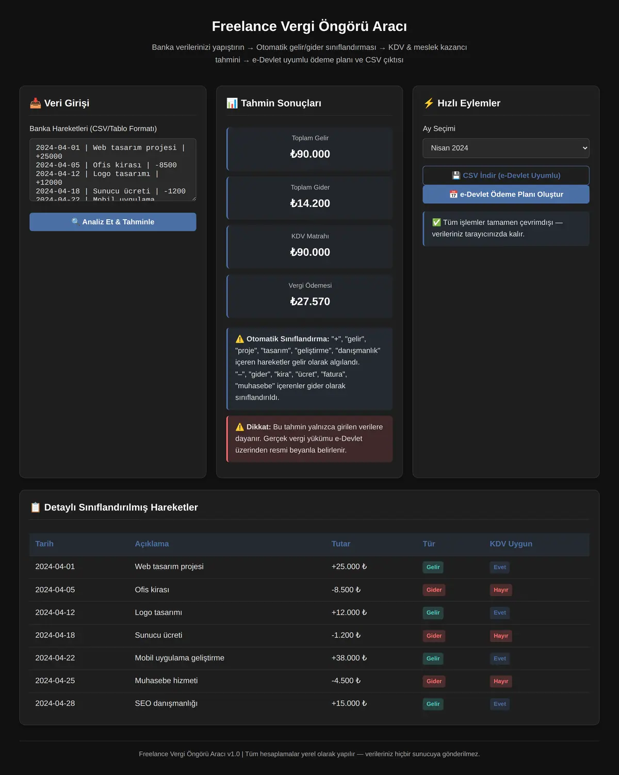
Task: Click the amount -1.200 ₺ in the table
Action: tap(346, 635)
